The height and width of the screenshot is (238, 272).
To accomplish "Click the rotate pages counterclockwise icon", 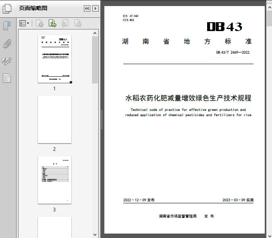I will (65, 23).
